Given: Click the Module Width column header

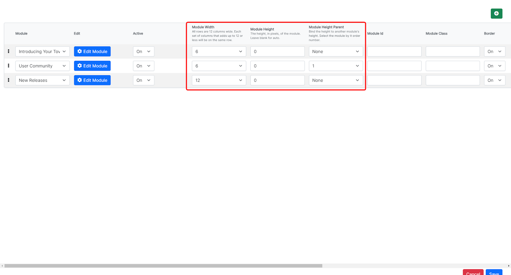Looking at the screenshot, I should 203,27.
